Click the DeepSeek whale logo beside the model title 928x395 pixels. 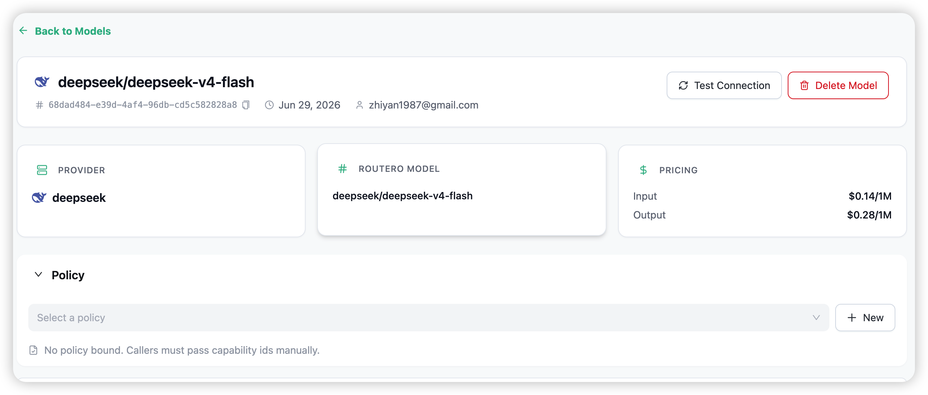(x=42, y=82)
